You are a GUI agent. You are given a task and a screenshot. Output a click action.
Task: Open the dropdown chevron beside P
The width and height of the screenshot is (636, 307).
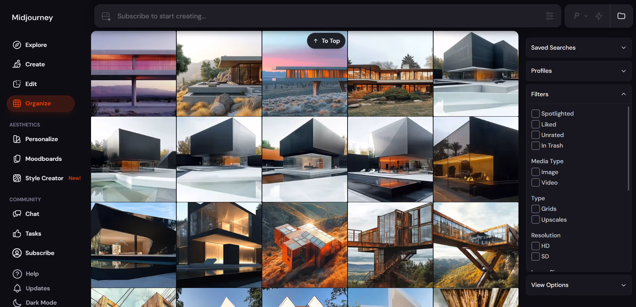click(586, 16)
